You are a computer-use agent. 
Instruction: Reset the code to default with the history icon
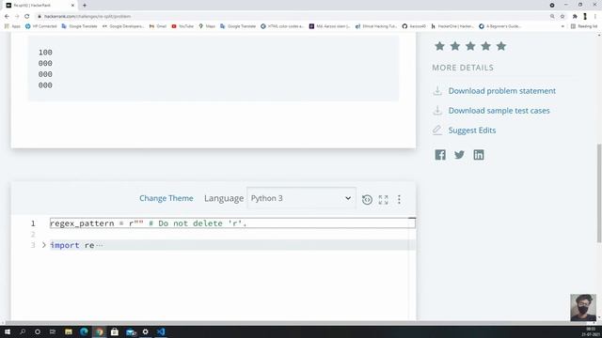click(367, 199)
